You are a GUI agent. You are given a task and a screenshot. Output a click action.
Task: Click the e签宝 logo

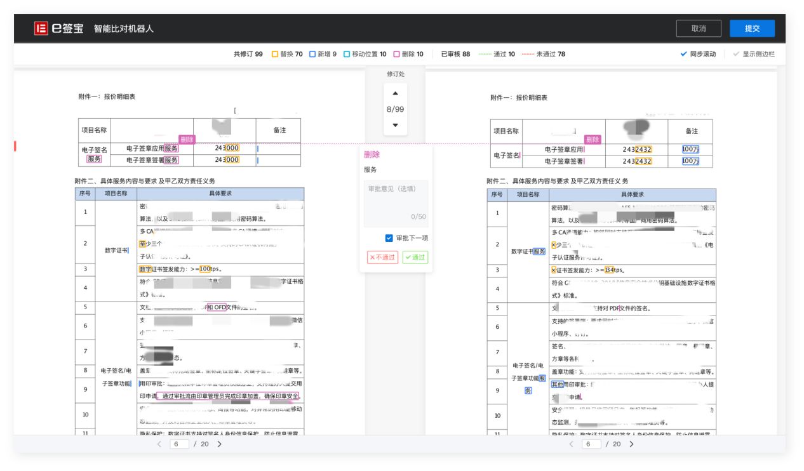[59, 29]
